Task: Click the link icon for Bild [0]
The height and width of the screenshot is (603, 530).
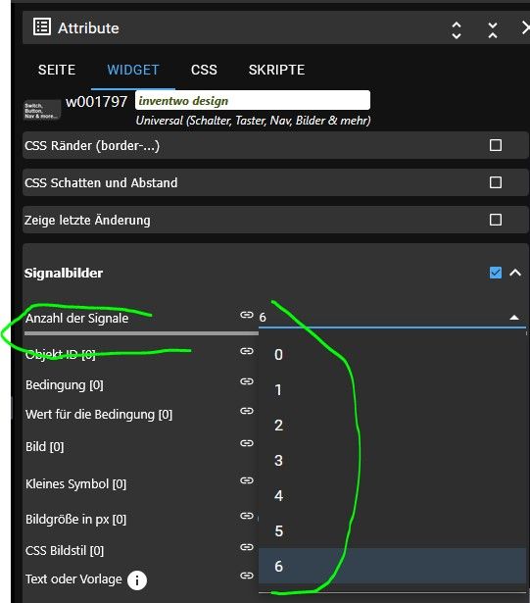Action: point(246,443)
